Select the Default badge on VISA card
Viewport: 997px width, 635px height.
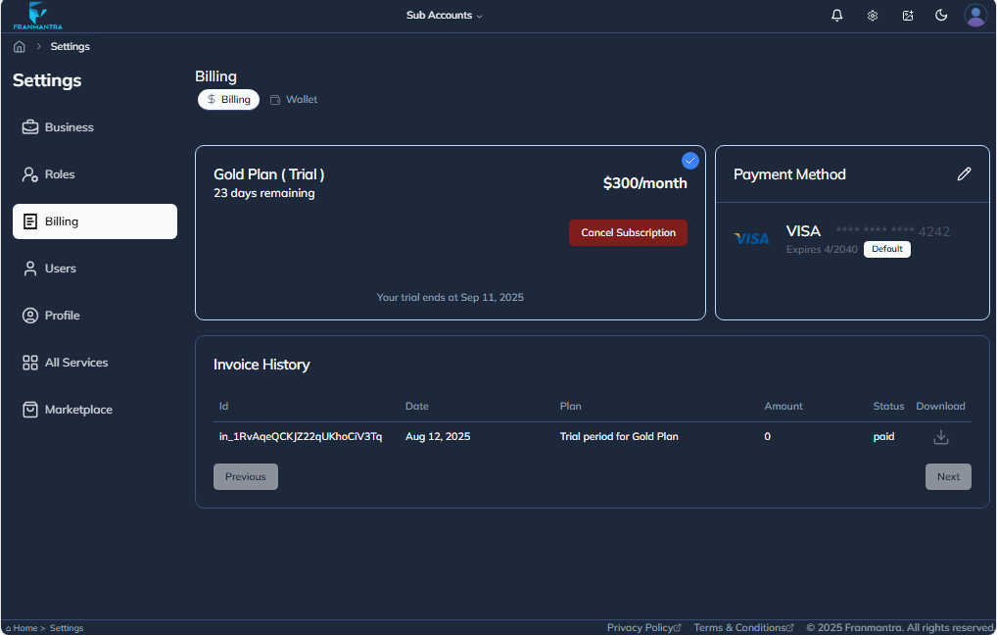pyautogui.click(x=886, y=249)
